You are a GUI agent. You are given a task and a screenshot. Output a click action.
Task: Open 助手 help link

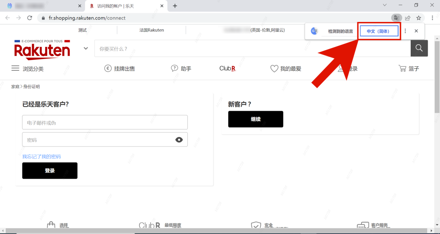point(181,68)
